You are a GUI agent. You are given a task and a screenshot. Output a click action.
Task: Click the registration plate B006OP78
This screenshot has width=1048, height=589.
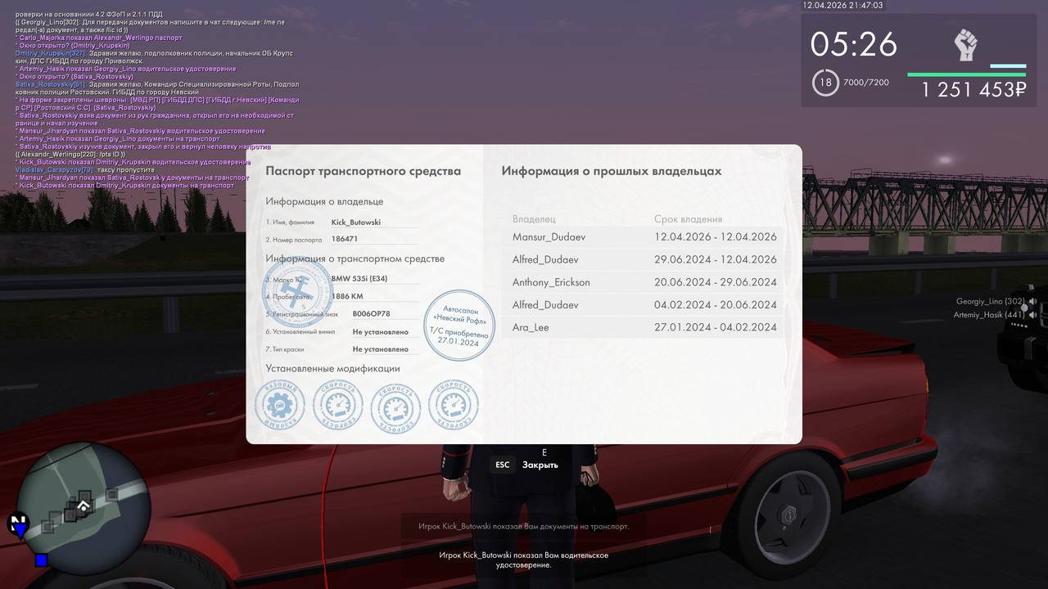pos(371,313)
